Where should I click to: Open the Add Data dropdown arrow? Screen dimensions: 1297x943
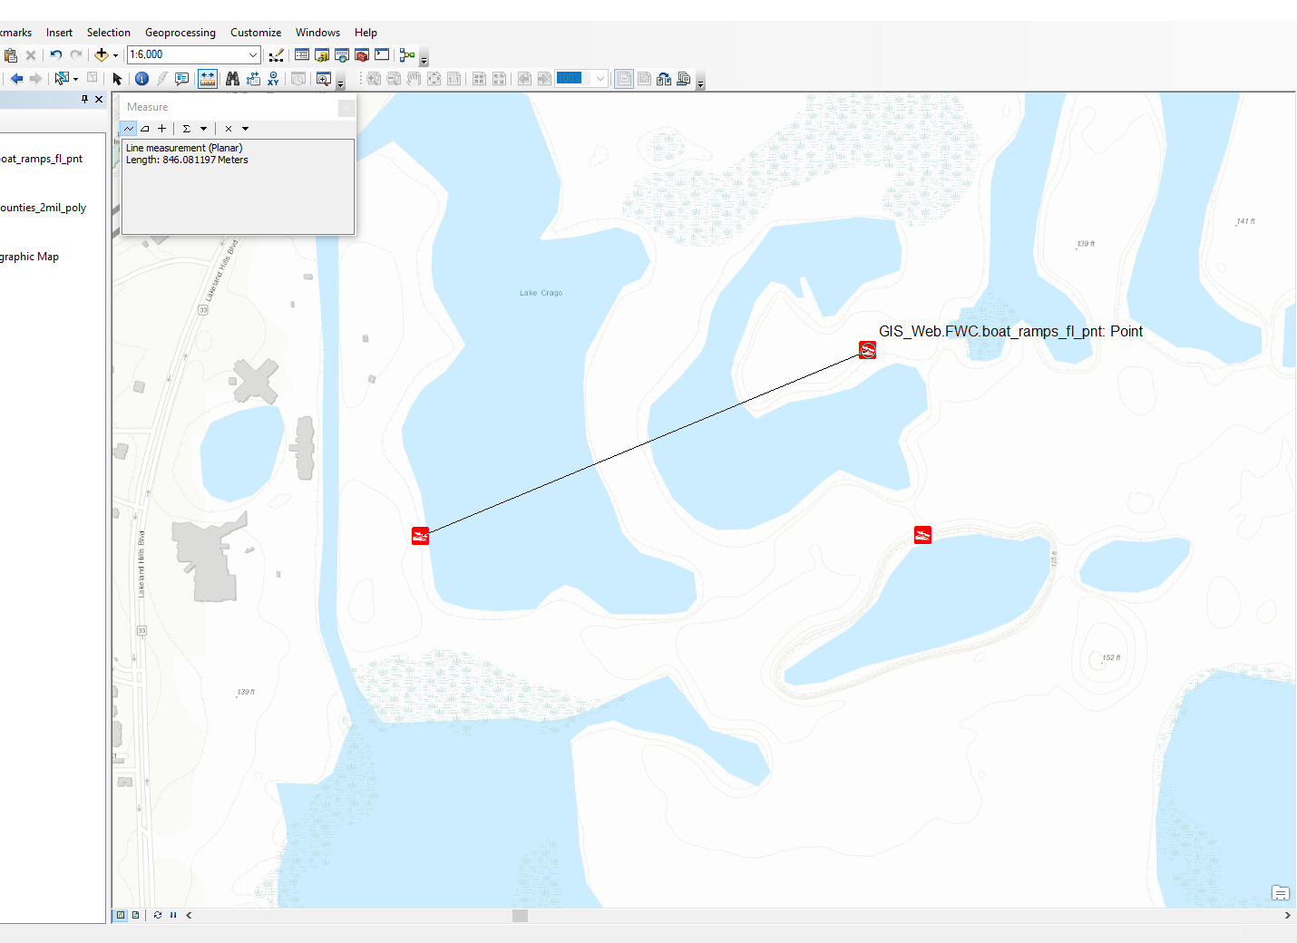point(115,56)
